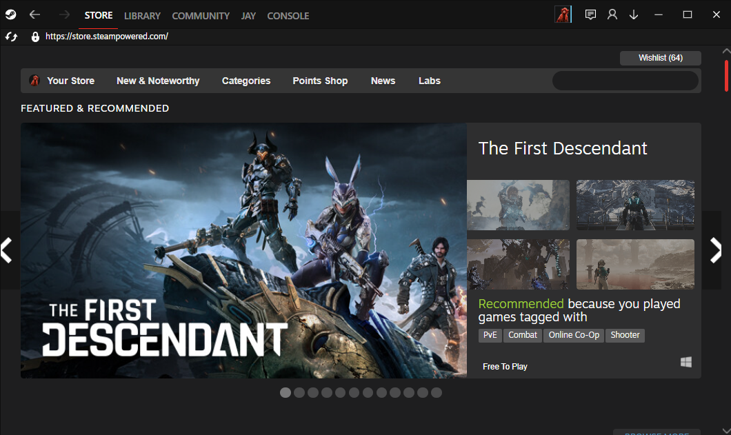Select the eighth carousel dot
Screen dimensions: 731x435
tap(381, 392)
